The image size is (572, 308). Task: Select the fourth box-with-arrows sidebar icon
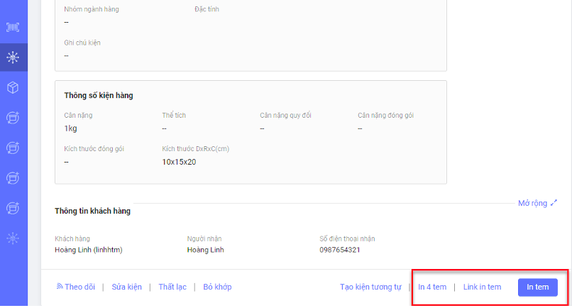[x=13, y=208]
